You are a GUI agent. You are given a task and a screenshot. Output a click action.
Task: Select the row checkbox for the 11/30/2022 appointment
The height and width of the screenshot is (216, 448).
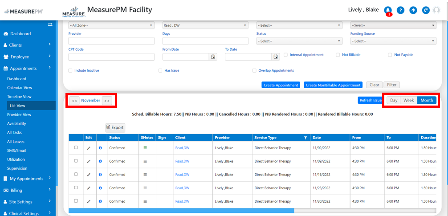[76, 201]
